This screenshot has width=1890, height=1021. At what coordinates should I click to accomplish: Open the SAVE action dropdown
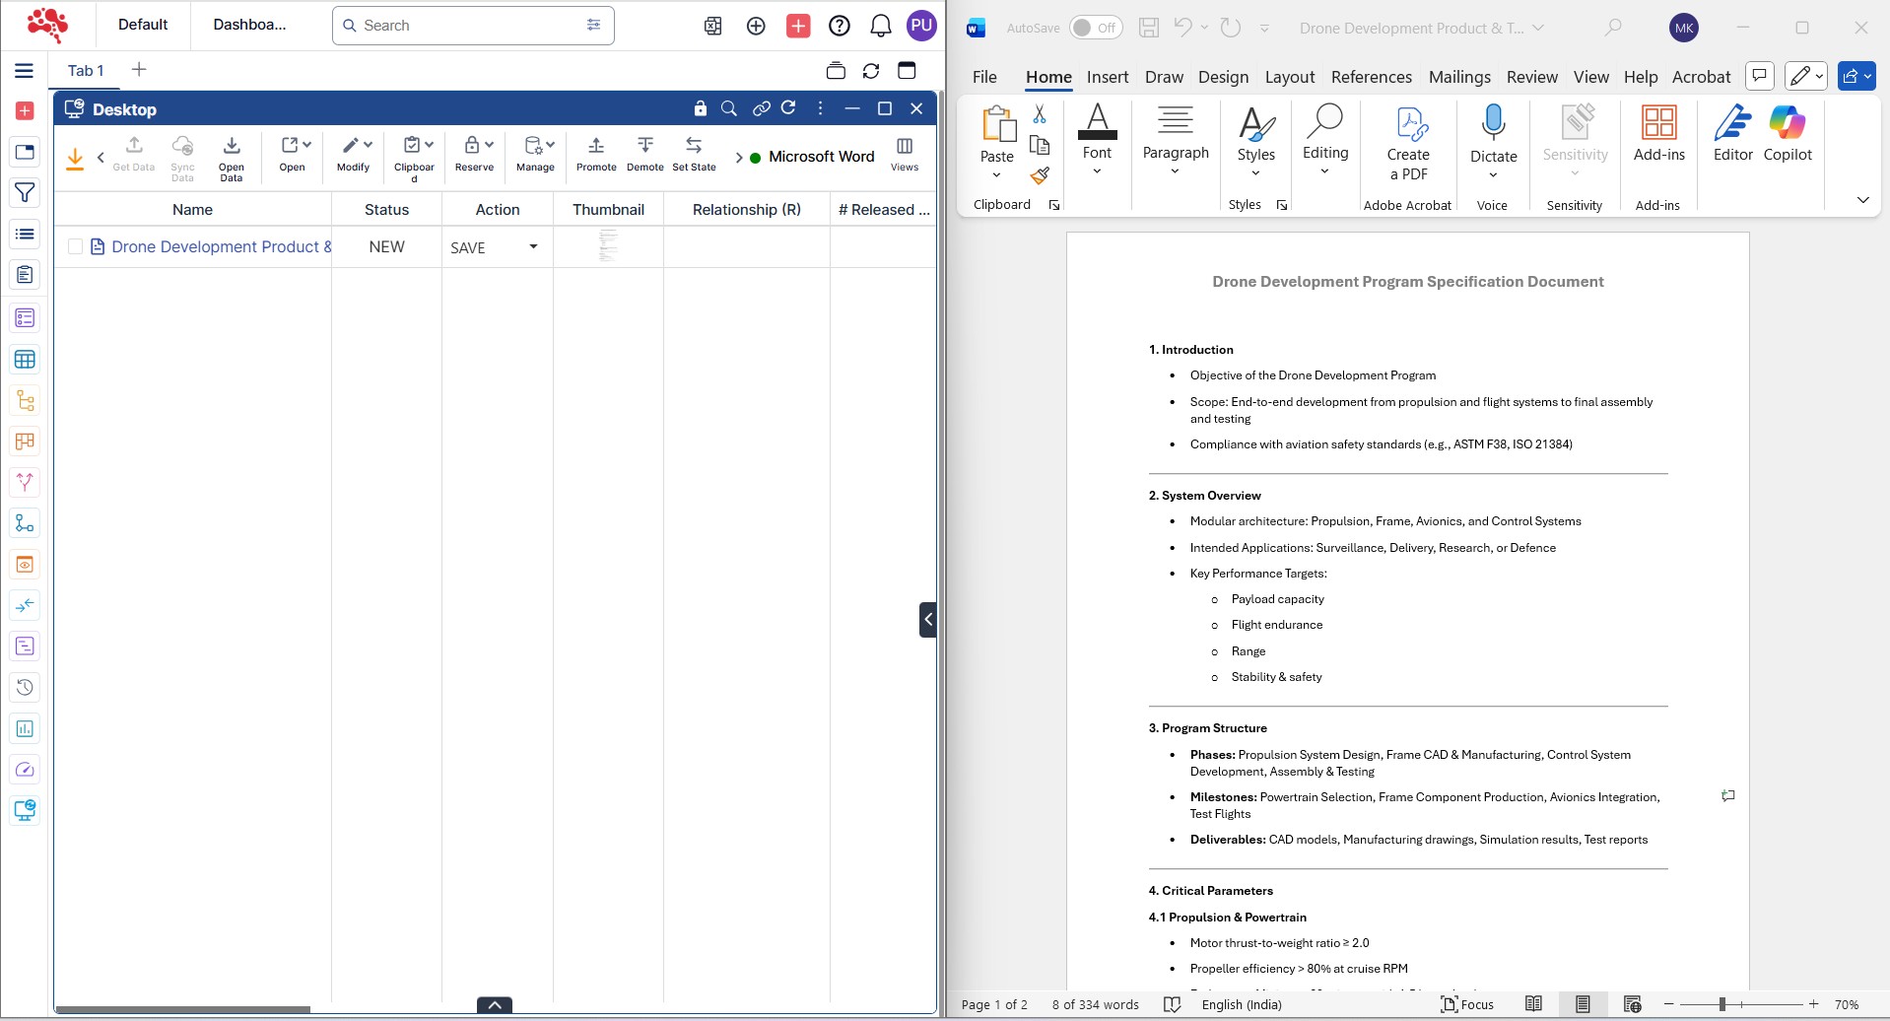(533, 246)
